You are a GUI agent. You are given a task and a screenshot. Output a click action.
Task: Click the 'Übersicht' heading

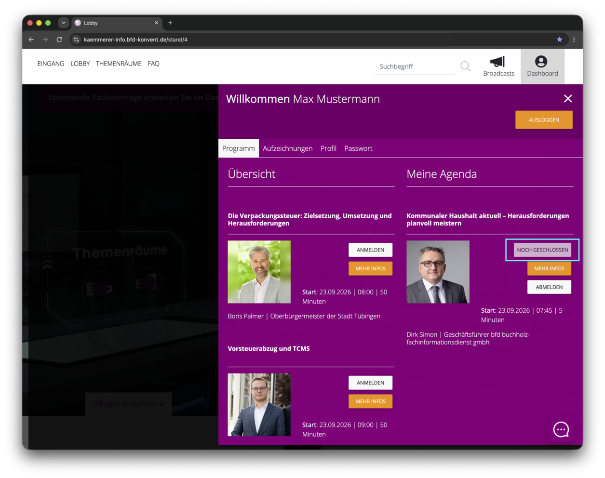pyautogui.click(x=252, y=174)
